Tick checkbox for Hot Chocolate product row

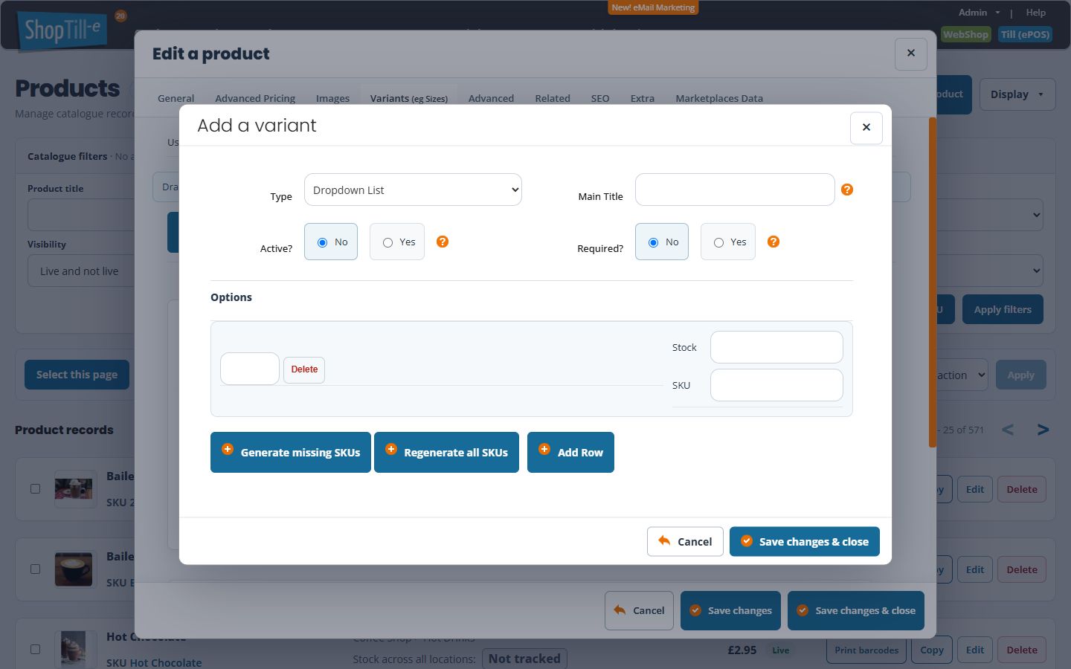35,649
